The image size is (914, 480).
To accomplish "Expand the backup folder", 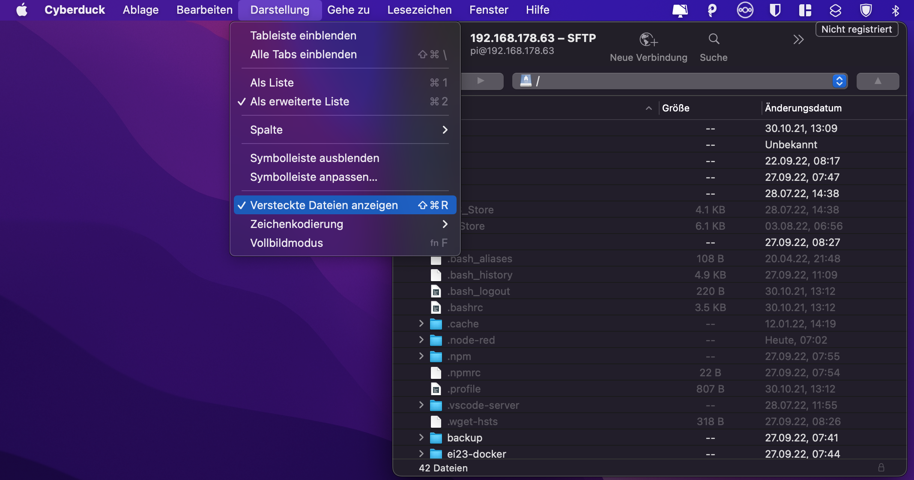I will (x=421, y=437).
